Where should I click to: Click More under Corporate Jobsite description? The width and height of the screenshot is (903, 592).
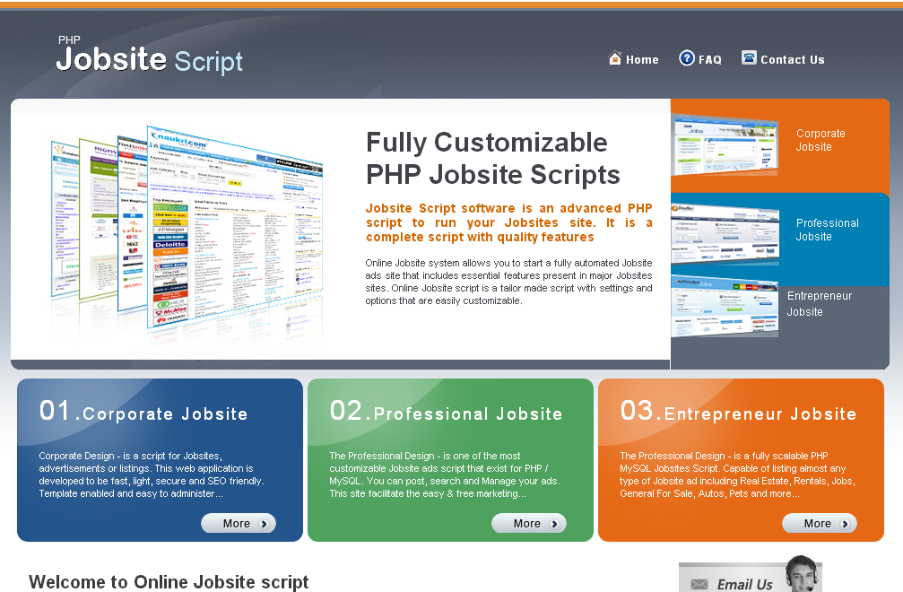(x=239, y=523)
